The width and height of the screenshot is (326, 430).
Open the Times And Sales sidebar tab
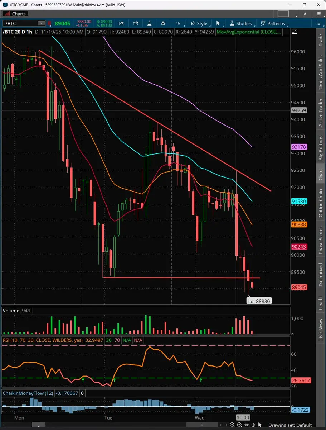[321, 72]
